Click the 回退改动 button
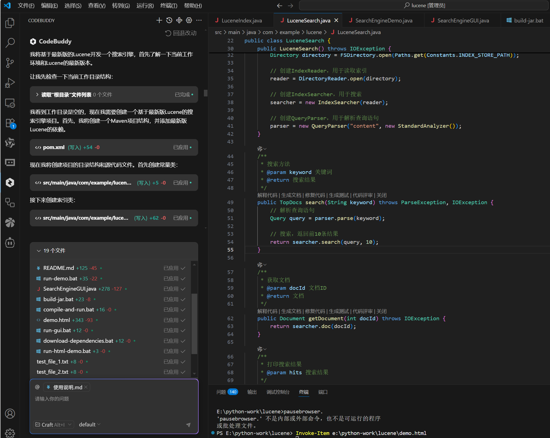 click(x=181, y=33)
